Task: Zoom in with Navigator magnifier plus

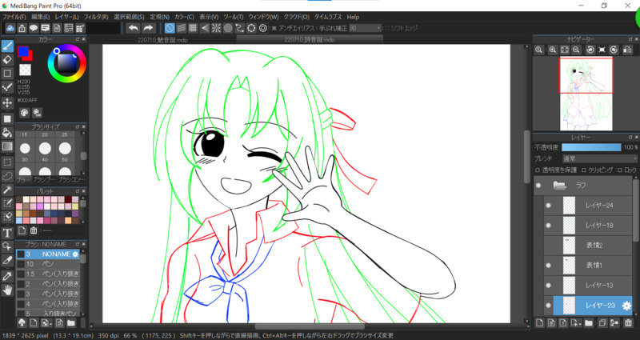Action: coord(552,50)
